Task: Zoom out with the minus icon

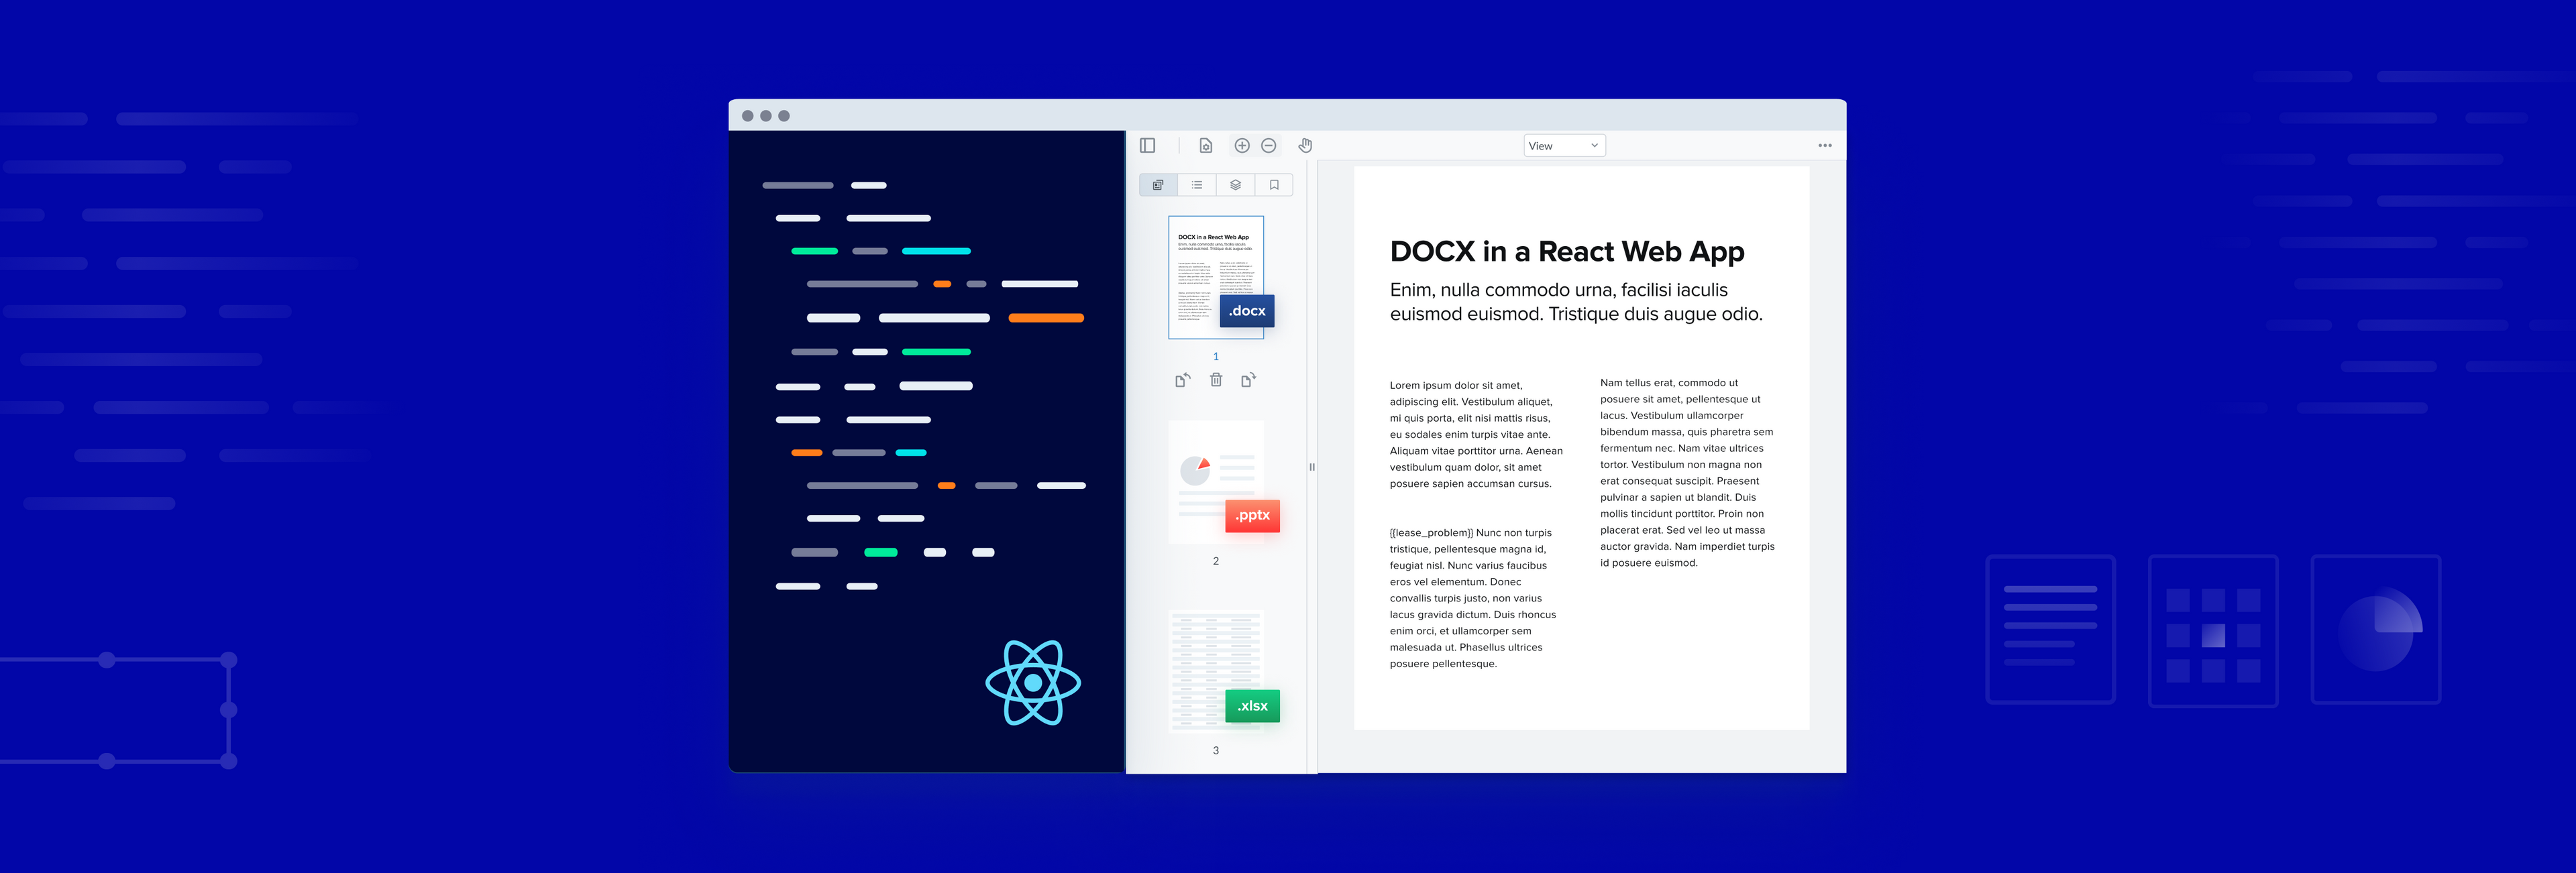Action: click(1269, 146)
